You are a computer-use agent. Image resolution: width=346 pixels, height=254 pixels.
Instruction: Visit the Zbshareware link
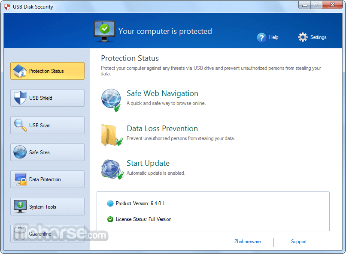click(x=247, y=242)
